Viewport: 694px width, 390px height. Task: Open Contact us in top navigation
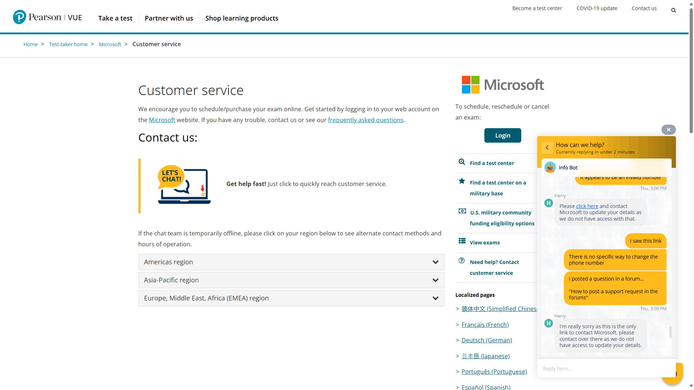click(x=644, y=8)
